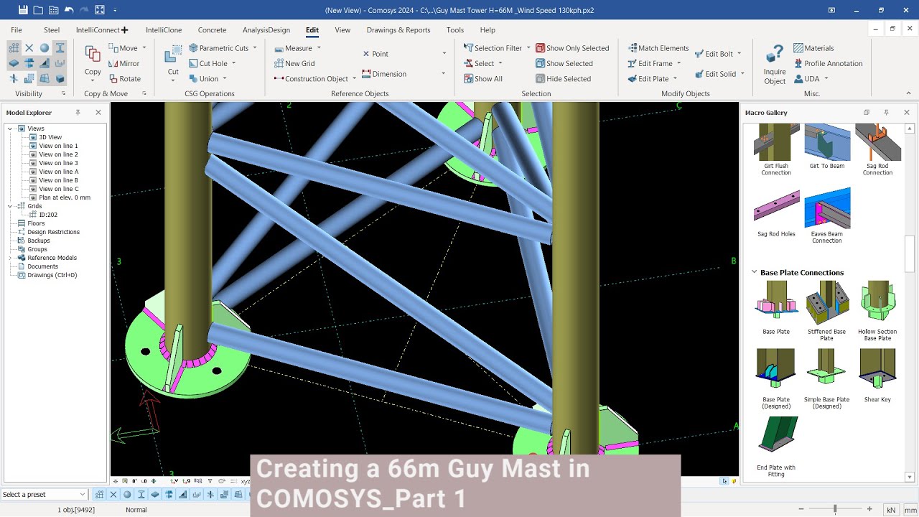Expand the Reference Models node
This screenshot has height=517, width=919.
11,258
